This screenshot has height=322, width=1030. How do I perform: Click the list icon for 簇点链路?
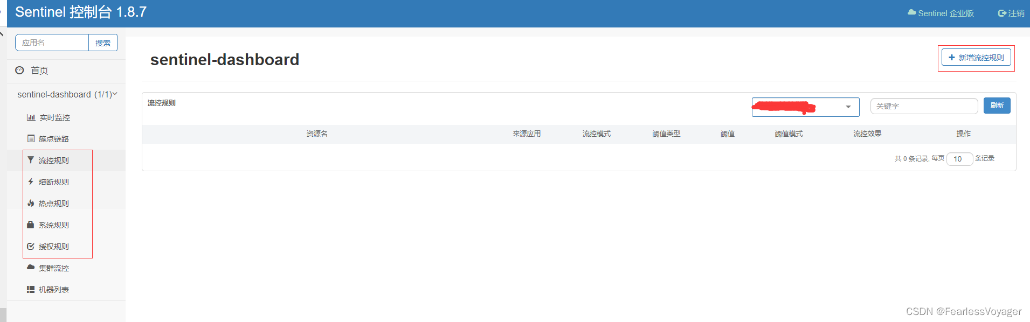point(31,138)
